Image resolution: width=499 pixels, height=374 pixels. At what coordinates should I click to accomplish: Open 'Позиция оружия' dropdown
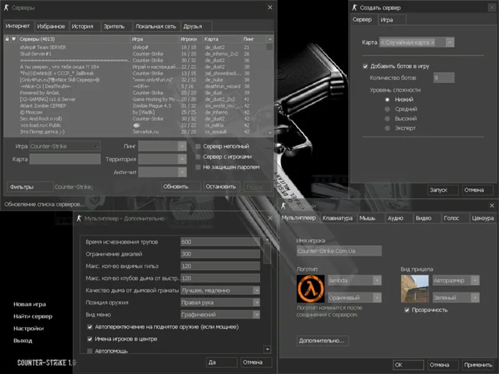(220, 302)
